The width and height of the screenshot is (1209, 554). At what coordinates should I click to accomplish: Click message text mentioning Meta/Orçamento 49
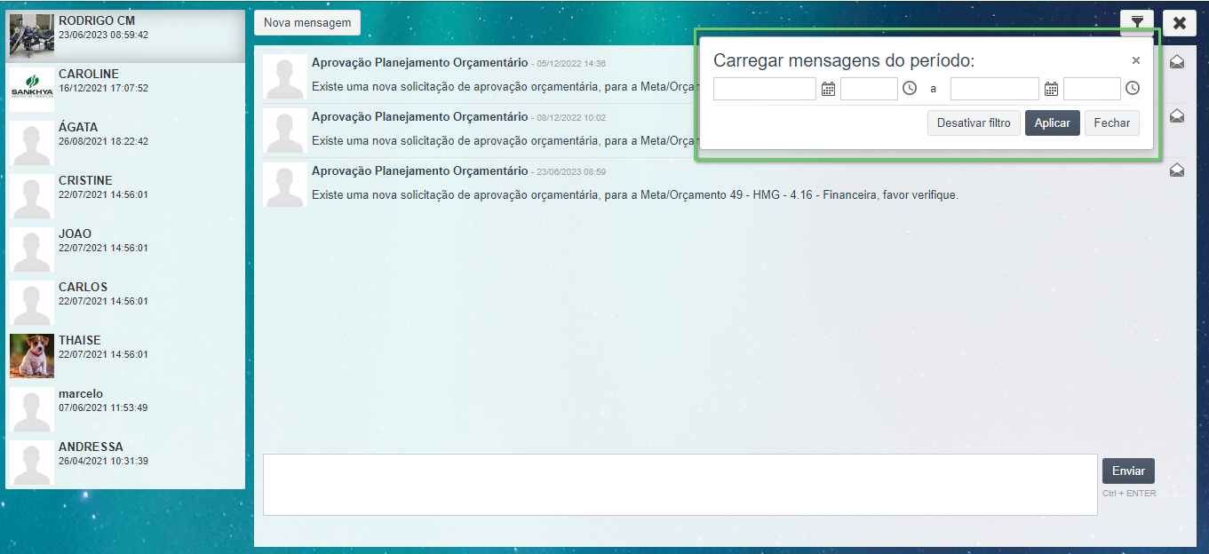pyautogui.click(x=635, y=194)
